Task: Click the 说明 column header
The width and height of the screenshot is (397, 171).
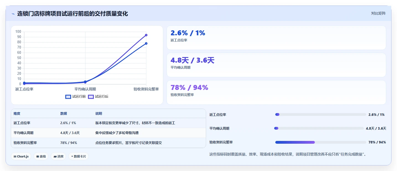Action: 99,114
